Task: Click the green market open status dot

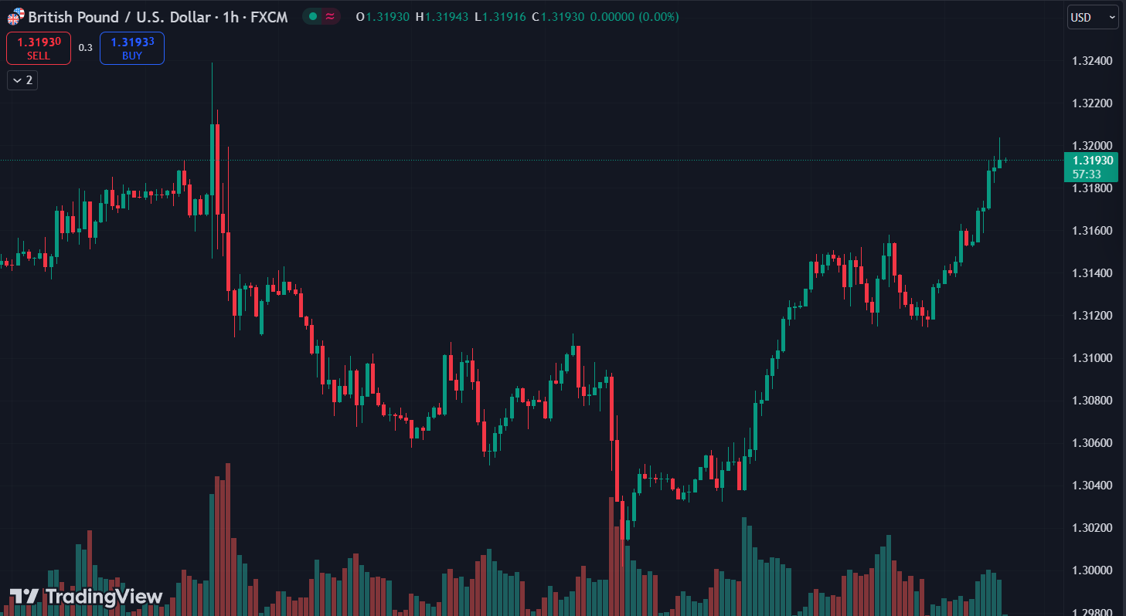Action: (x=312, y=16)
